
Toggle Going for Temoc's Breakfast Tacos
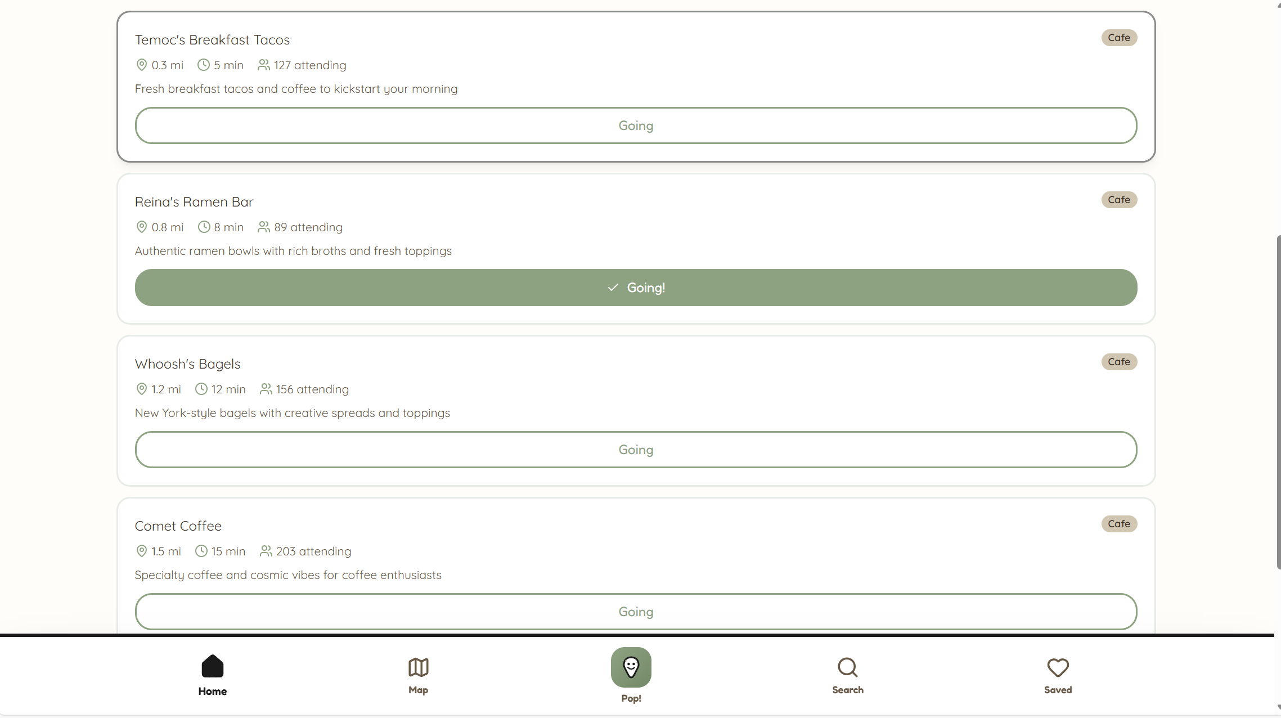[x=636, y=125]
